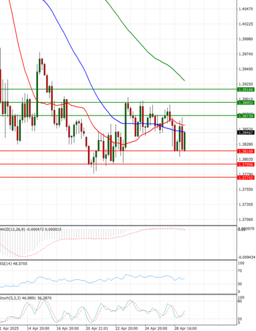Screen dimensions: 256x331
Task: Click the green 1.38739 resistance price label
Action: 246,116
